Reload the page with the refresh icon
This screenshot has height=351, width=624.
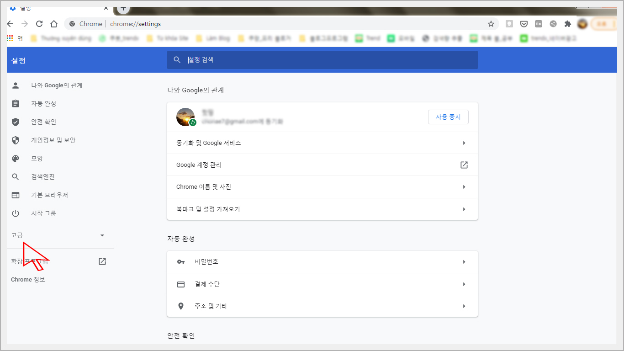(x=39, y=24)
